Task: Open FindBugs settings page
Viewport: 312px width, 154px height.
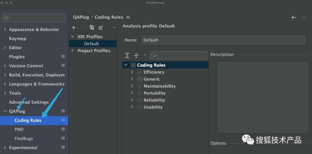Action: (x=24, y=139)
